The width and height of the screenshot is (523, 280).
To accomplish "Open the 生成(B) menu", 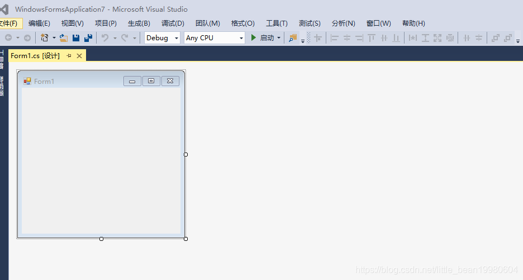I will click(x=139, y=23).
